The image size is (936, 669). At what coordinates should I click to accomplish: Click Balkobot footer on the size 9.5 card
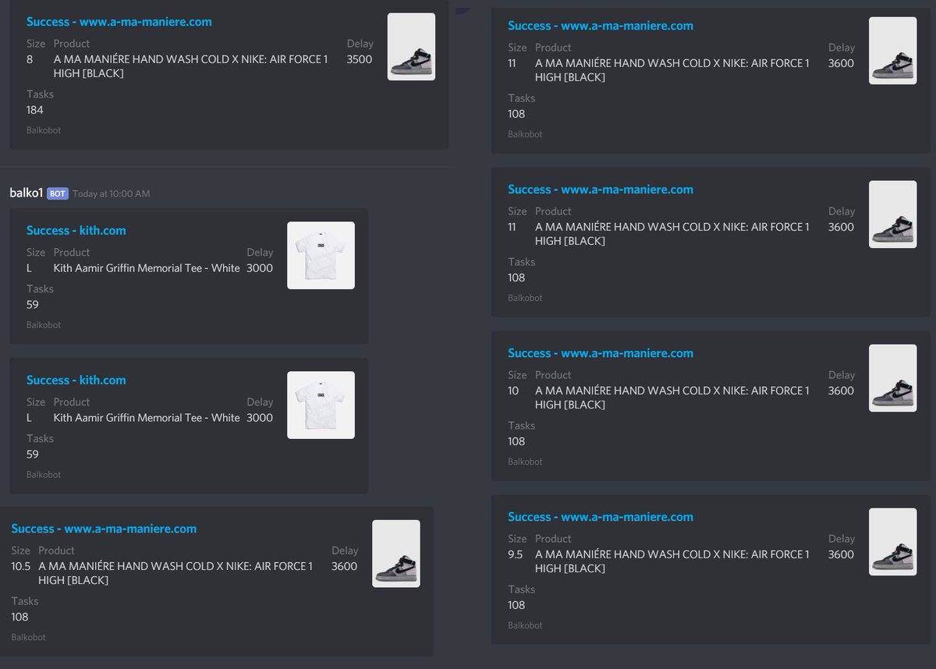click(525, 625)
